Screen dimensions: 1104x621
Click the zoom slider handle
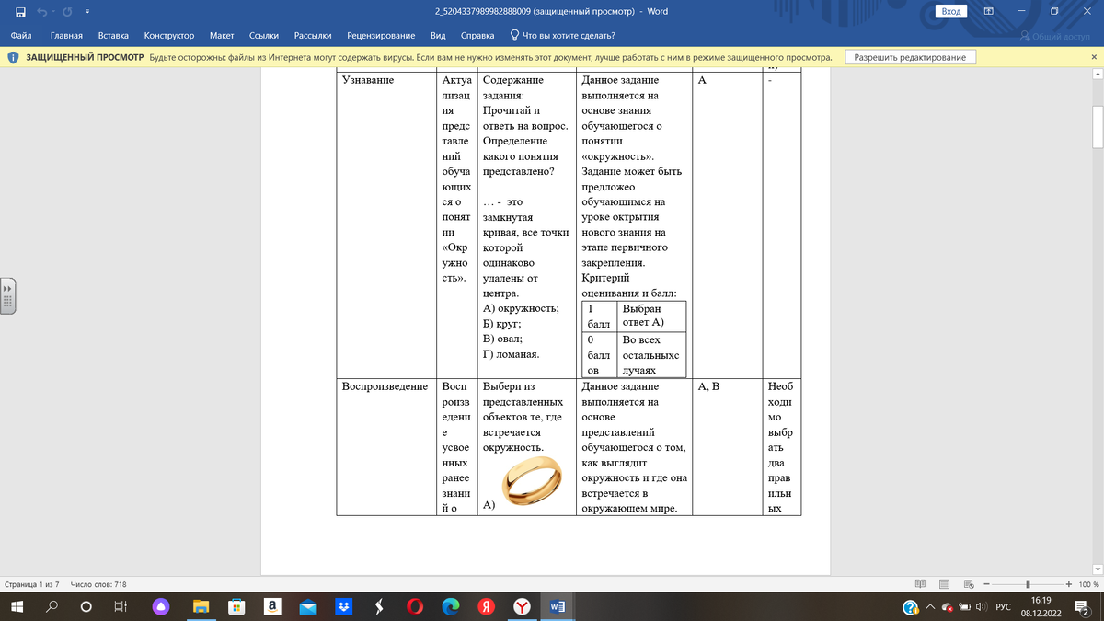click(1027, 584)
